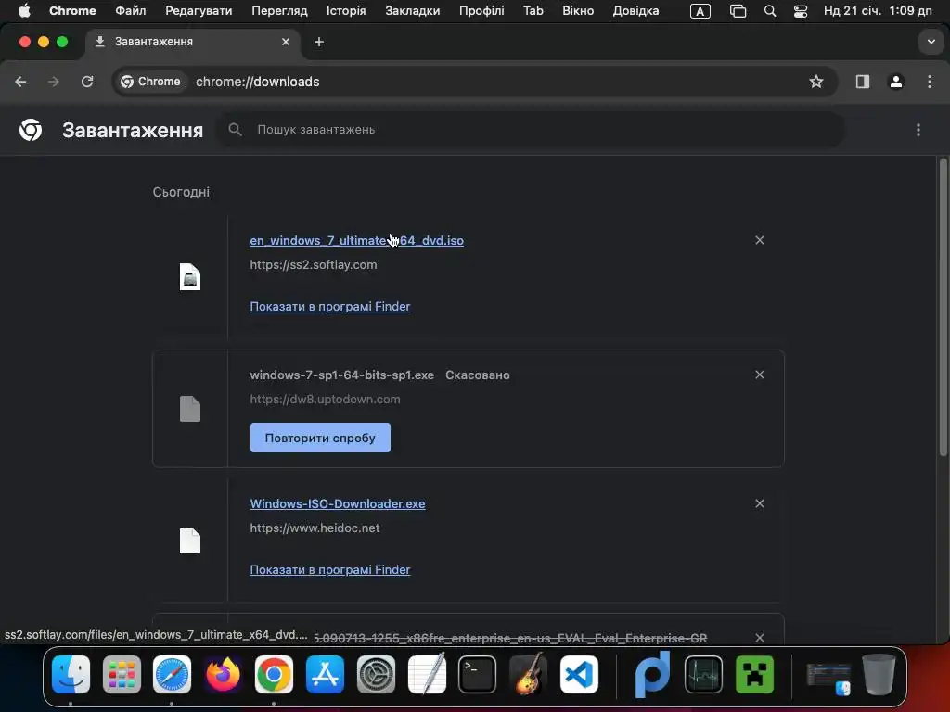950x712 pixels.
Task: Click the Сьогодні date heading
Action: pyautogui.click(x=181, y=192)
